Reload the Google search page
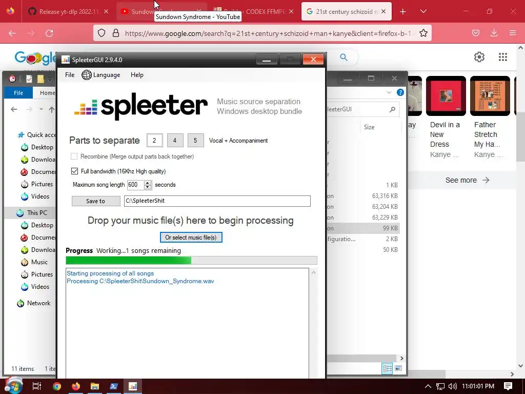This screenshot has height=394, width=525. point(49,33)
